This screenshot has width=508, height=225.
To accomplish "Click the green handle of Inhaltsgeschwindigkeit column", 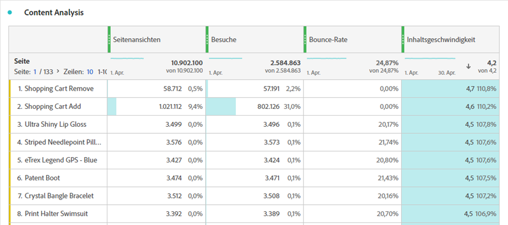I will pos(403,39).
